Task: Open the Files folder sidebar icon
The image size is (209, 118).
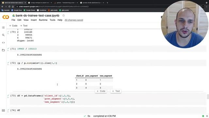Action: 3,50
